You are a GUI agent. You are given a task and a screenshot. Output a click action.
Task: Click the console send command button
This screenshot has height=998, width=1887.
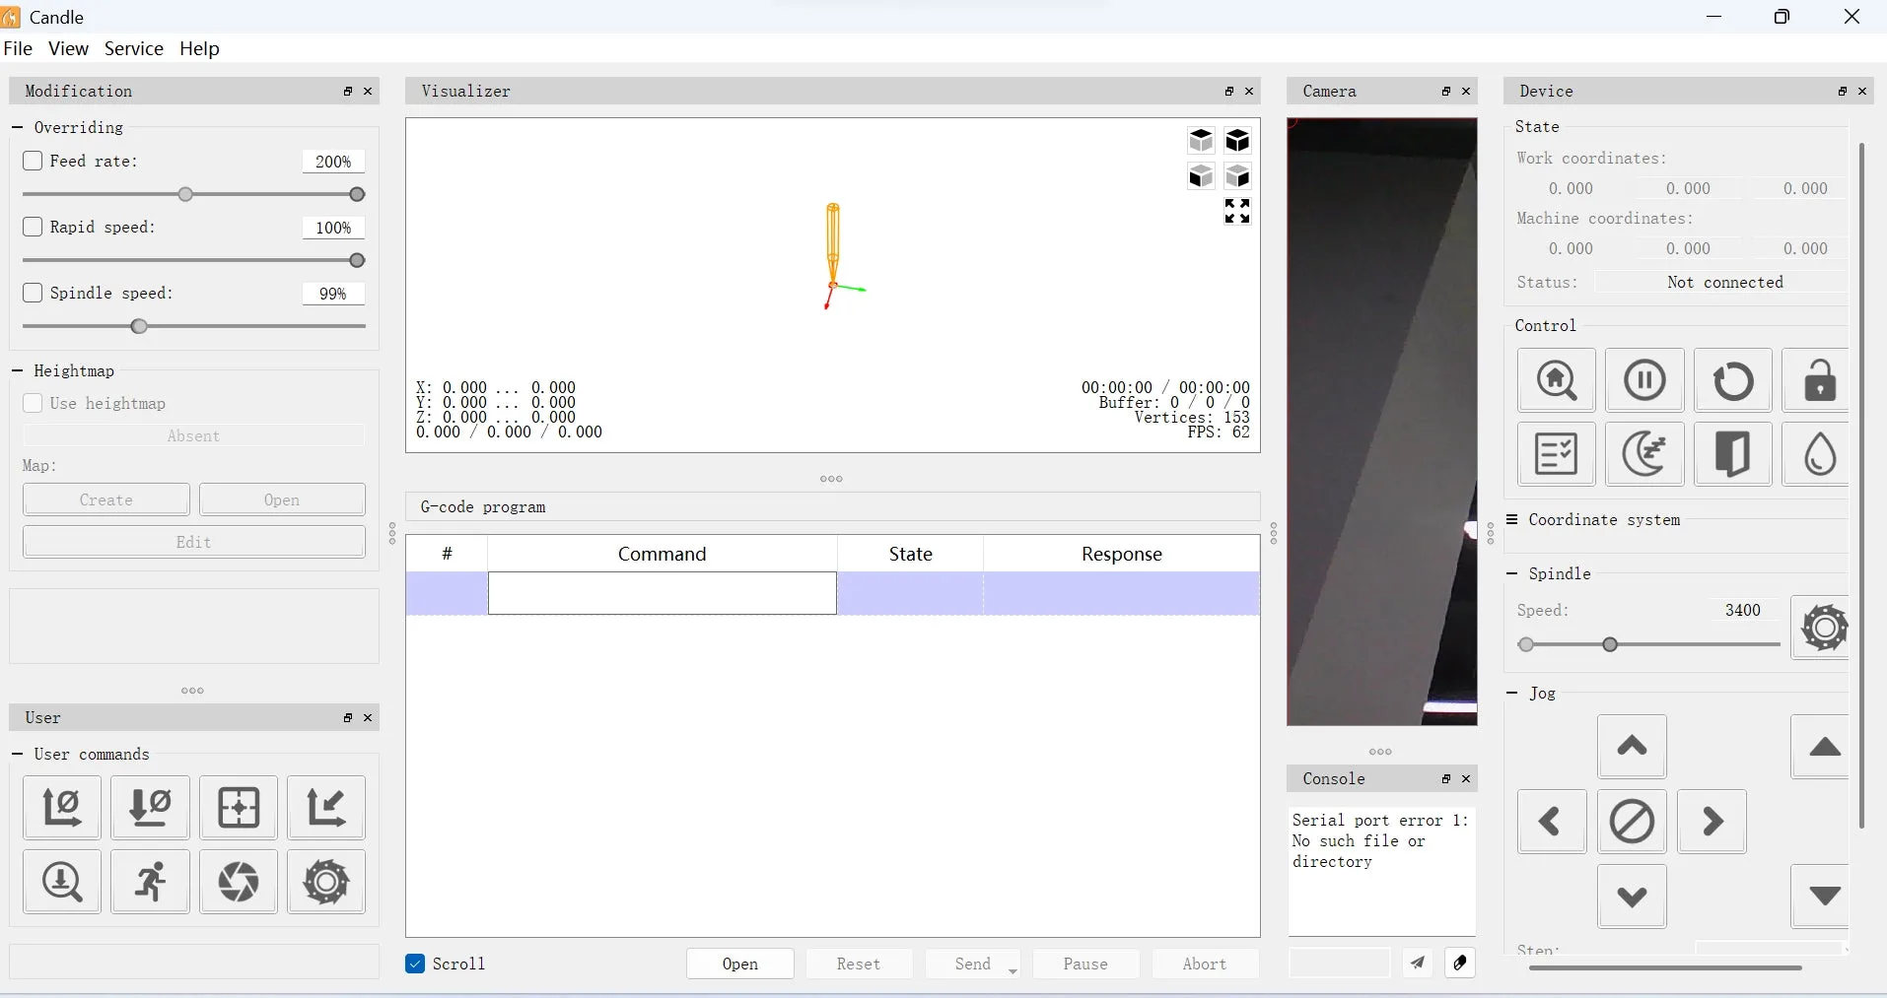pos(1417,963)
